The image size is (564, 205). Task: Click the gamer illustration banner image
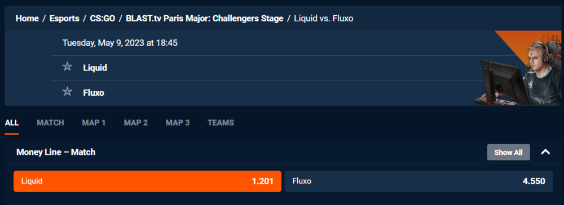pyautogui.click(x=517, y=68)
